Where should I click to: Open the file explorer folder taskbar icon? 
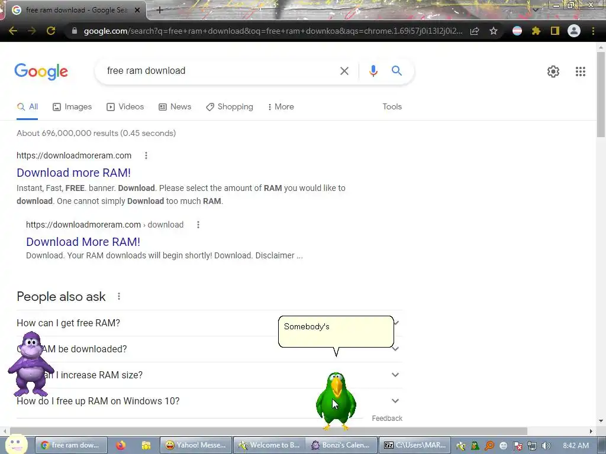click(x=146, y=445)
